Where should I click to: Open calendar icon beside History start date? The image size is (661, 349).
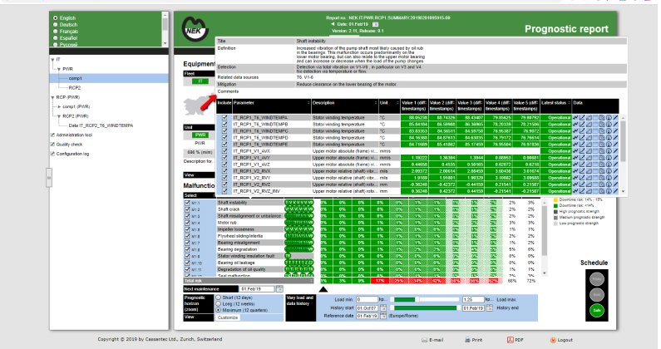(x=383, y=308)
